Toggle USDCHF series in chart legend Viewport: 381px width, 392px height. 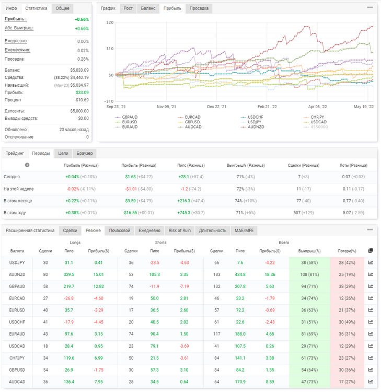click(252, 117)
